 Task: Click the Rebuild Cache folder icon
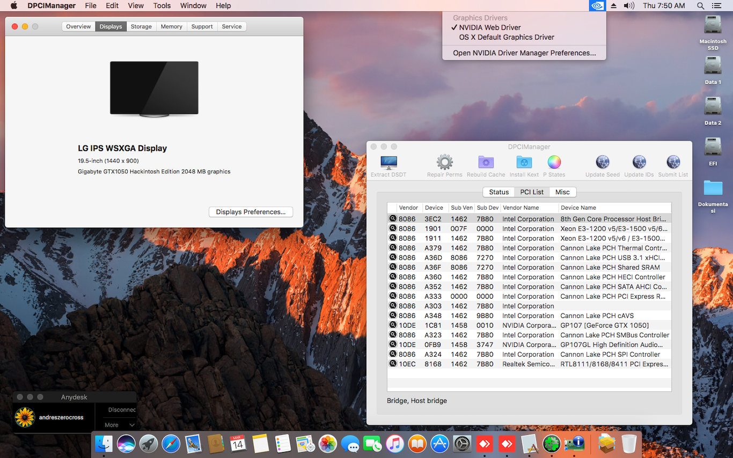[486, 162]
